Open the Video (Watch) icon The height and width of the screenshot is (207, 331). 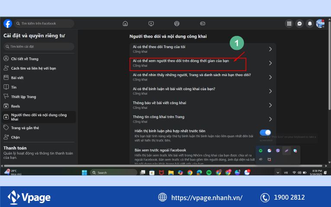click(151, 23)
